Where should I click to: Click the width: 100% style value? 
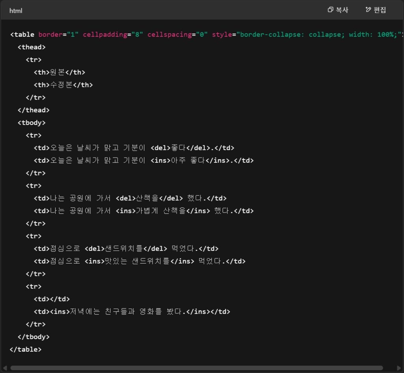click(374, 34)
